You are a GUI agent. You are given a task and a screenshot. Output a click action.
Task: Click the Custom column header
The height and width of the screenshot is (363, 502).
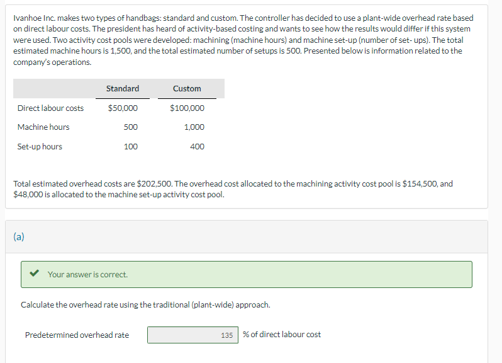187,88
